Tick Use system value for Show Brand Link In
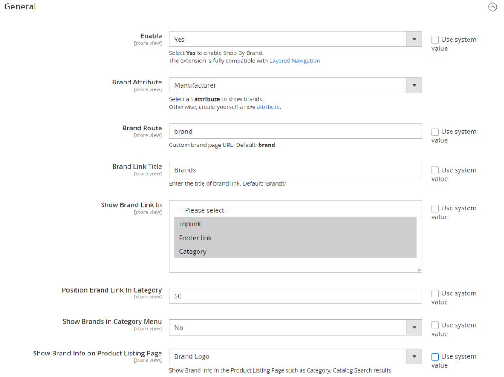 pyautogui.click(x=435, y=208)
